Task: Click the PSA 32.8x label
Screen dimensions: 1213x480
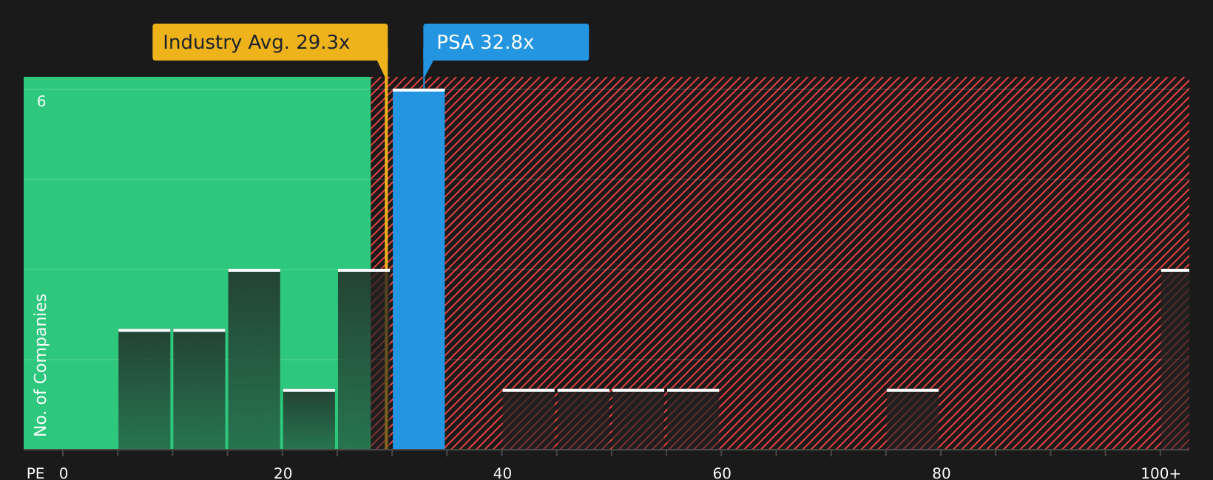Action: (506, 42)
